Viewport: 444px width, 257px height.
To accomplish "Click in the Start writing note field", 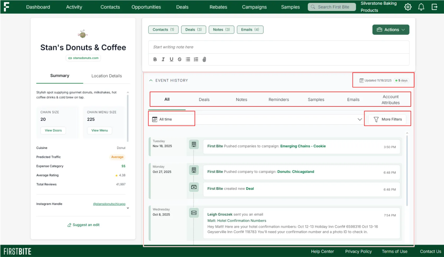I will pos(279,47).
